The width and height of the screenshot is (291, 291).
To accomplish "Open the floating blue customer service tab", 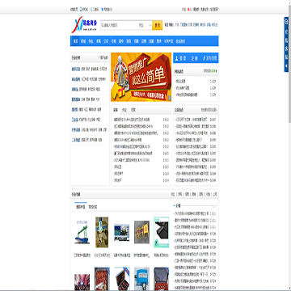I will [286, 44].
